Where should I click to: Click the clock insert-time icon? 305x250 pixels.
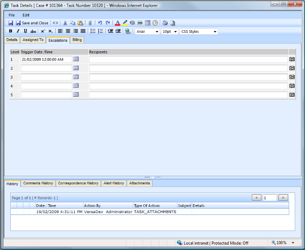[155, 23]
